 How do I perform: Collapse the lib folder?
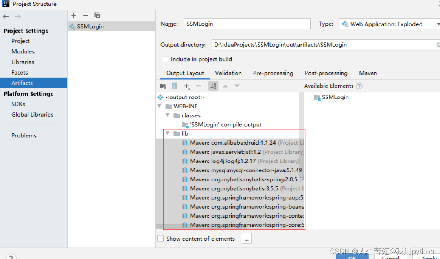168,133
